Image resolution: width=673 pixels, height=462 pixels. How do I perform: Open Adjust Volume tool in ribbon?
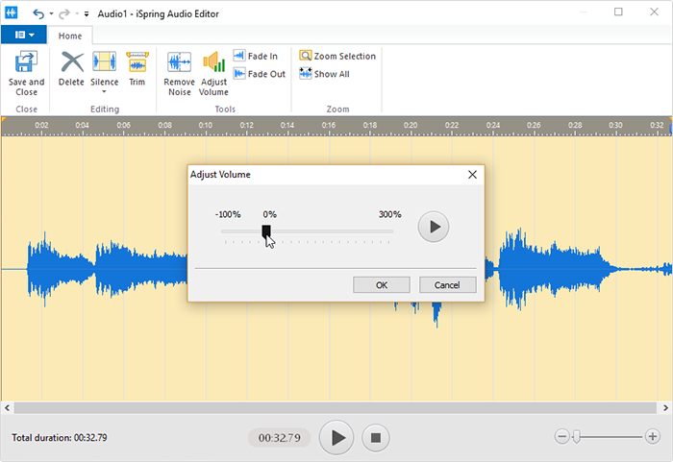[213, 73]
